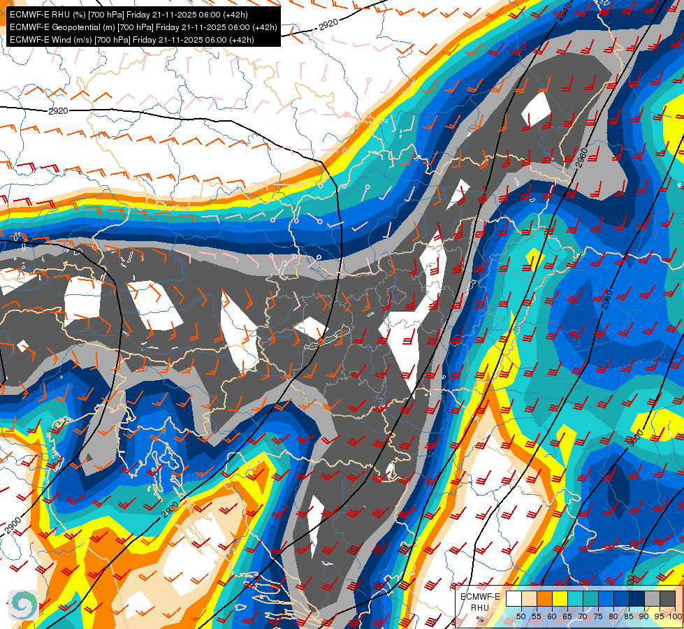Click the legend's % unit label
684x629 pixels.
480,619
